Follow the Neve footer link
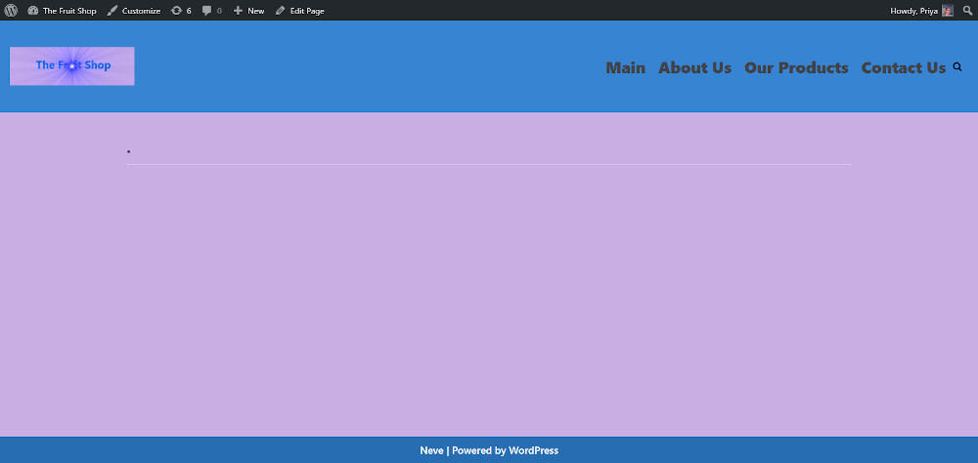 click(x=431, y=450)
